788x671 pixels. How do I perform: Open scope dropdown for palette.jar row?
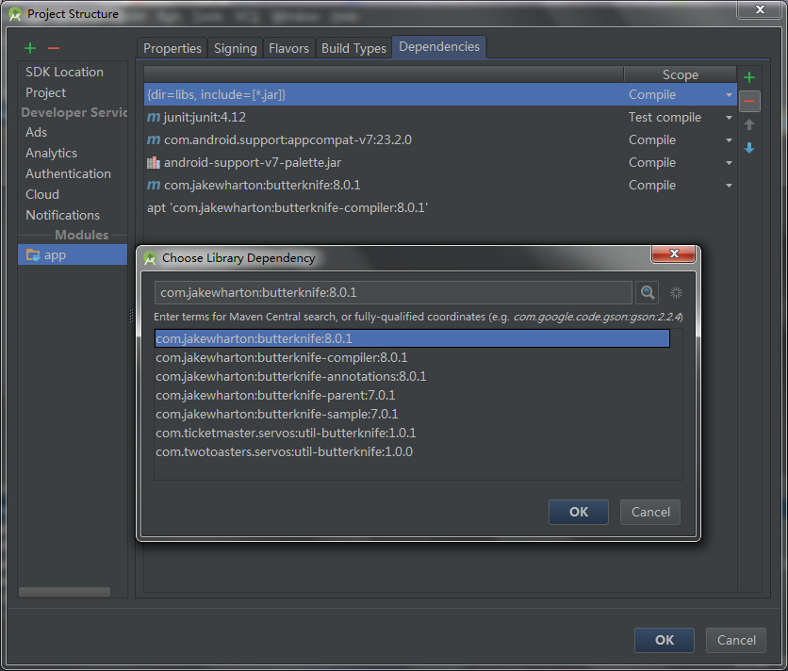point(729,163)
